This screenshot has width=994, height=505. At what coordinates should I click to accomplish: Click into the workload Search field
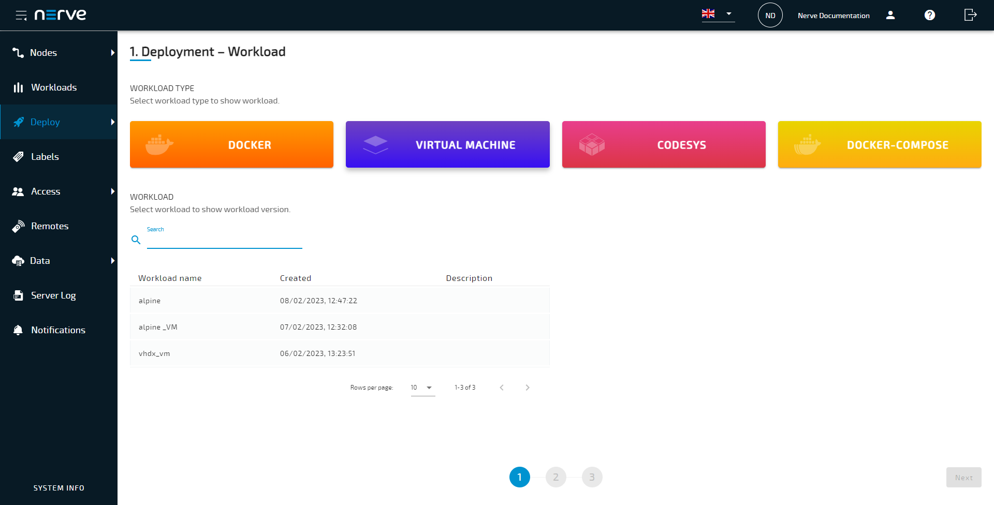pos(224,240)
